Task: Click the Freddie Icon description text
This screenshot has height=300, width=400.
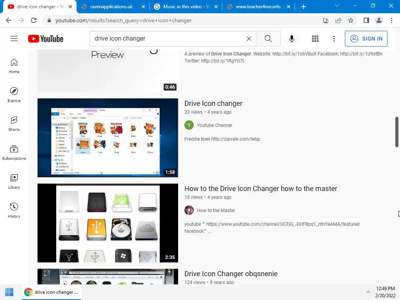Action: click(222, 139)
